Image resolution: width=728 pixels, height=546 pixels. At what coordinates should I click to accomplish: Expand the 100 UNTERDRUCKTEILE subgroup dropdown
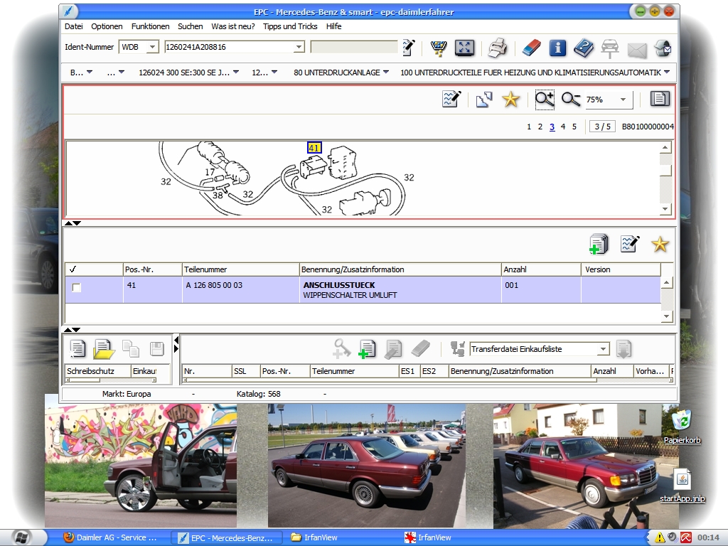tap(667, 72)
